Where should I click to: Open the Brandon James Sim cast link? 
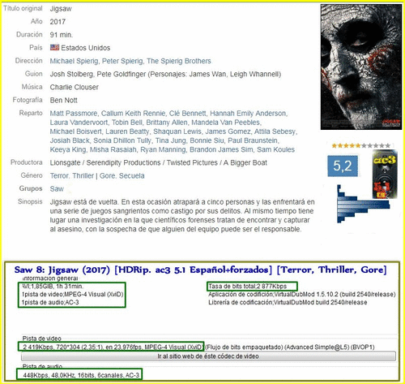221,149
